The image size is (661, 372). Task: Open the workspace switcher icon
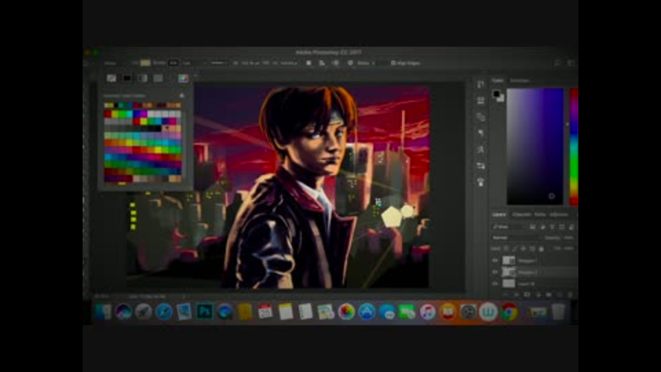(571, 63)
